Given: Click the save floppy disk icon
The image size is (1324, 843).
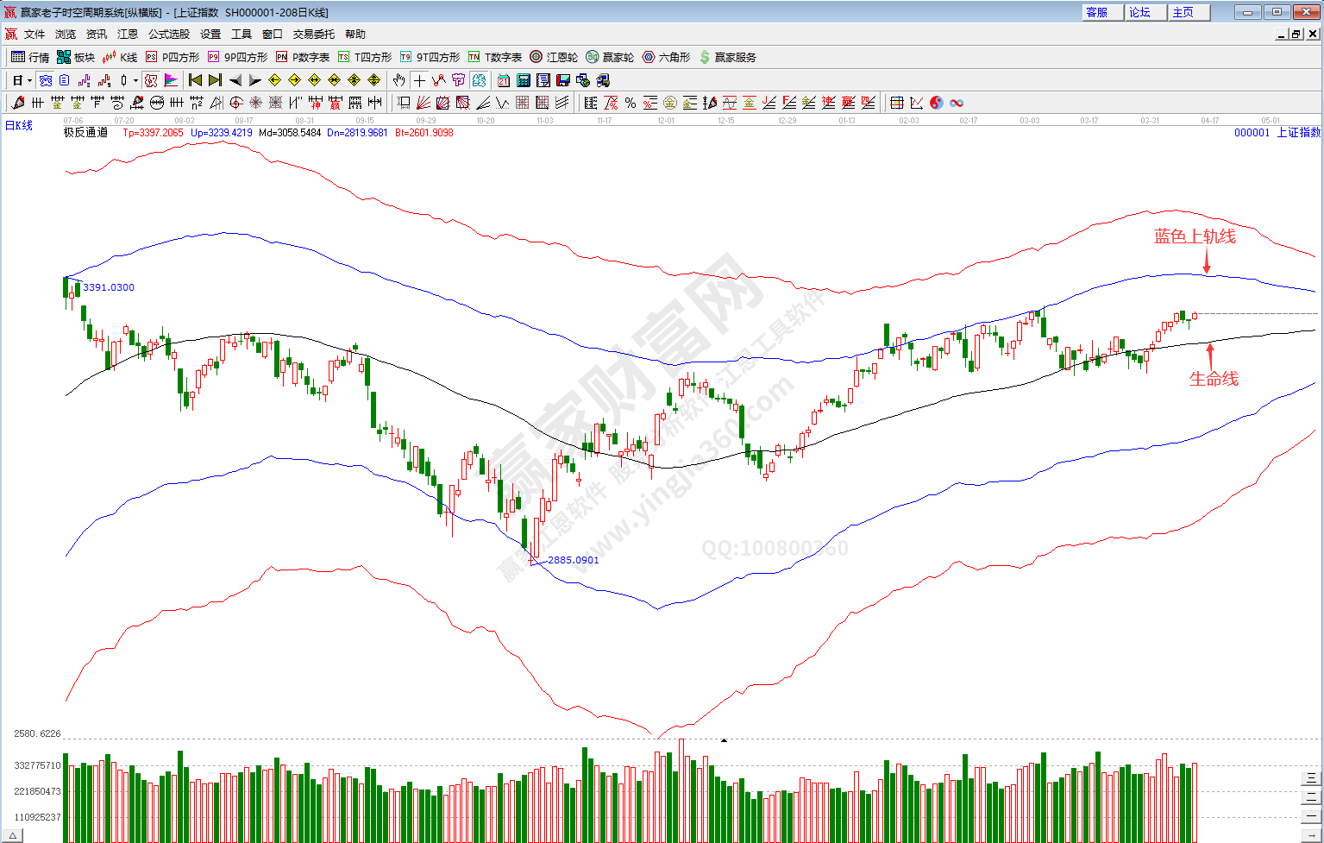Looking at the screenshot, I should (563, 80).
